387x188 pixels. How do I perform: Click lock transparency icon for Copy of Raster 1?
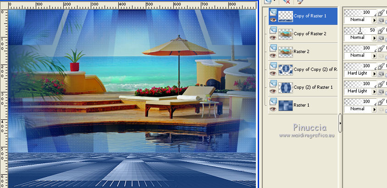[381, 21]
